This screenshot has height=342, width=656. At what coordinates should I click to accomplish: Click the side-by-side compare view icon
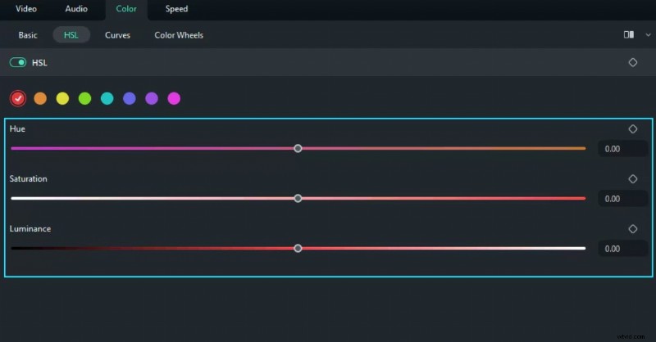[x=628, y=34]
